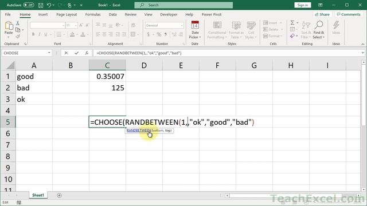
Task: Click the Share button
Action: (322, 14)
